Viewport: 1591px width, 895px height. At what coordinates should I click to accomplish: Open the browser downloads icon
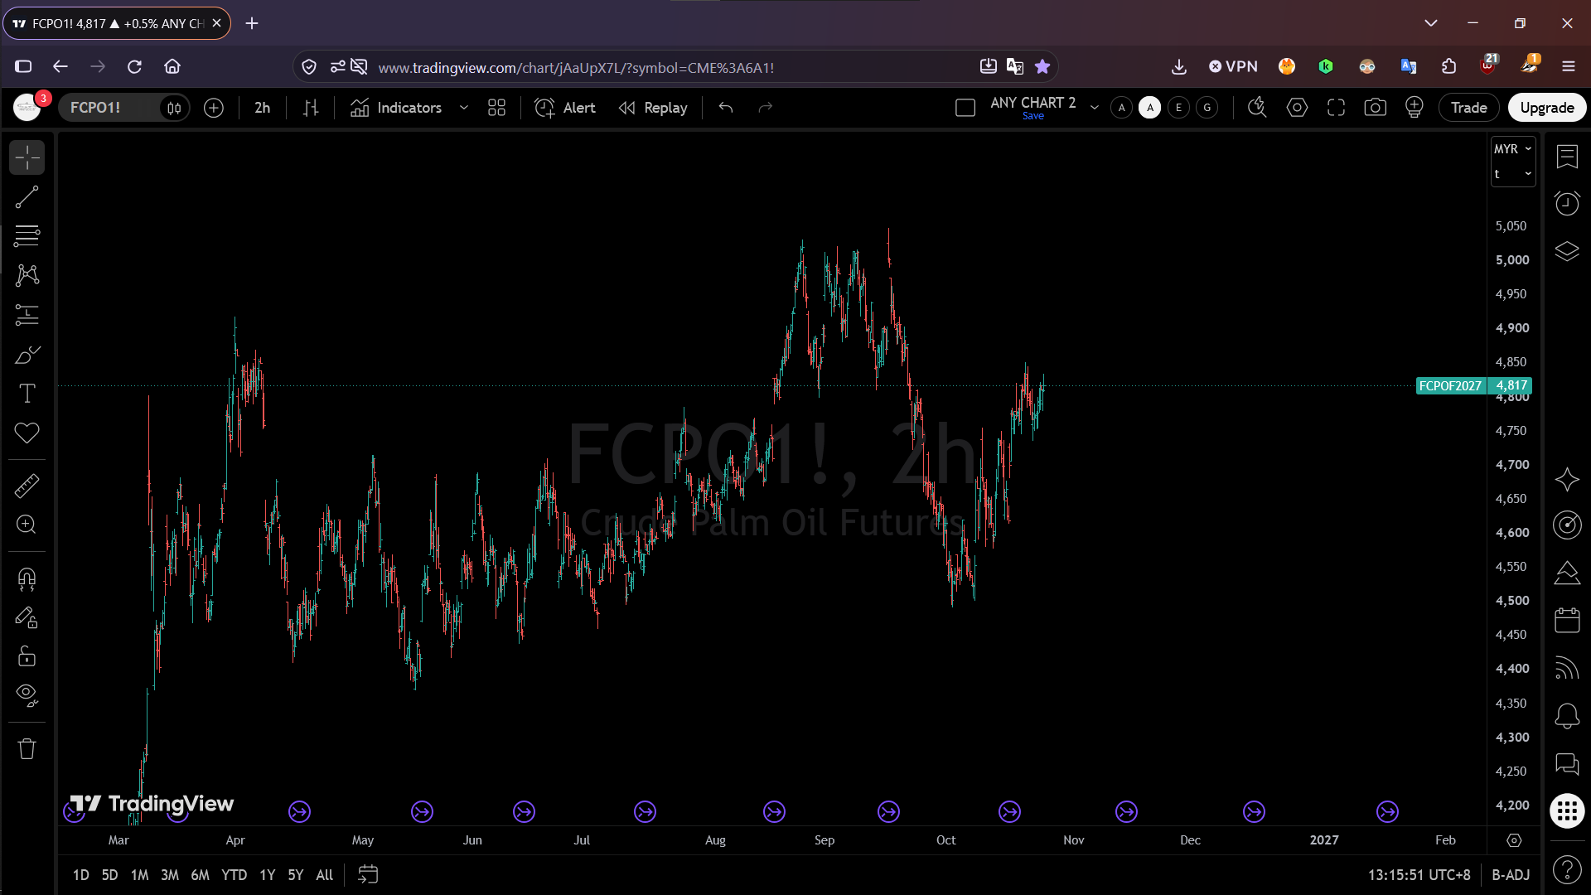click(x=1178, y=67)
